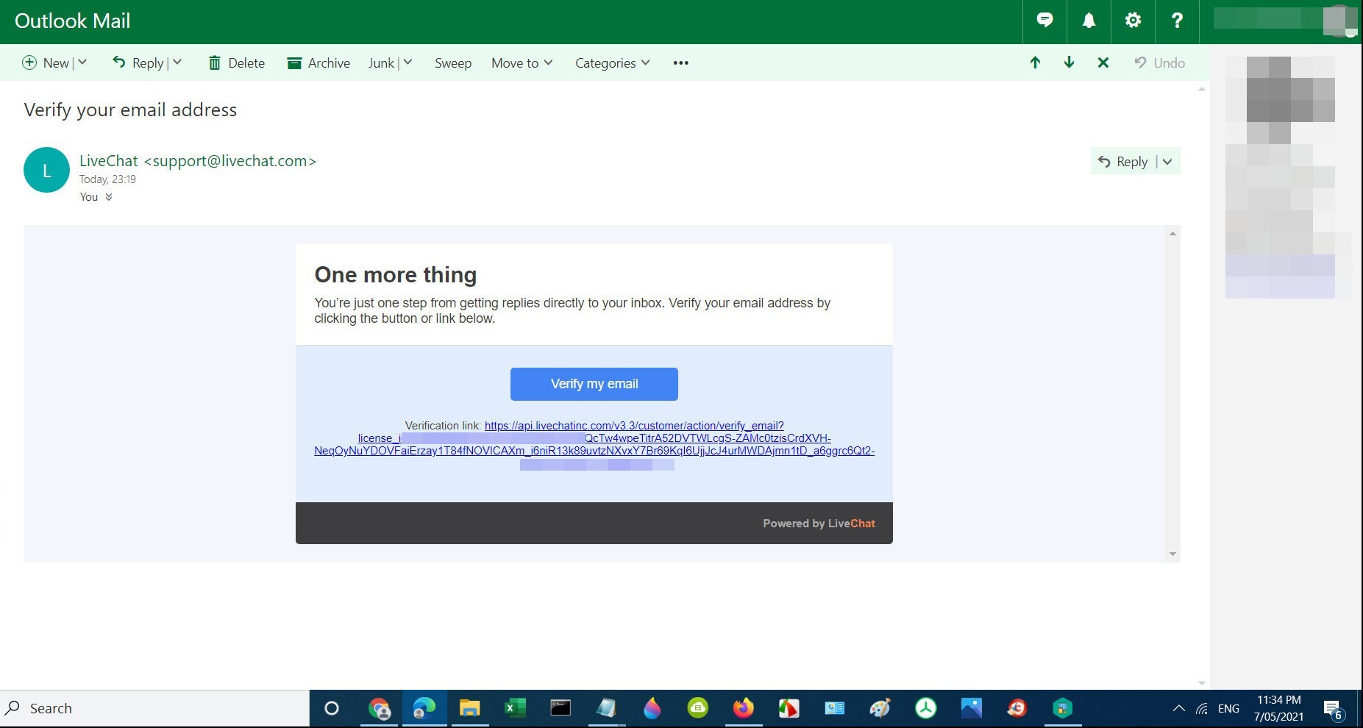Open File Explorer from the taskbar
The width and height of the screenshot is (1363, 728).
tap(469, 709)
